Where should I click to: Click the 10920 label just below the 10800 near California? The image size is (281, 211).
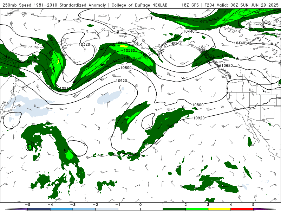(199, 118)
